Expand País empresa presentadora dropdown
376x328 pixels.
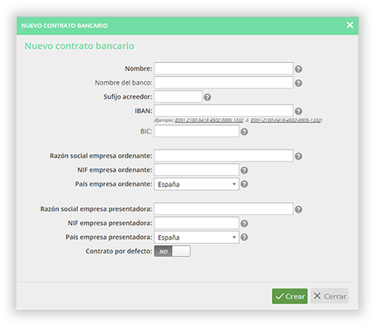pos(196,238)
